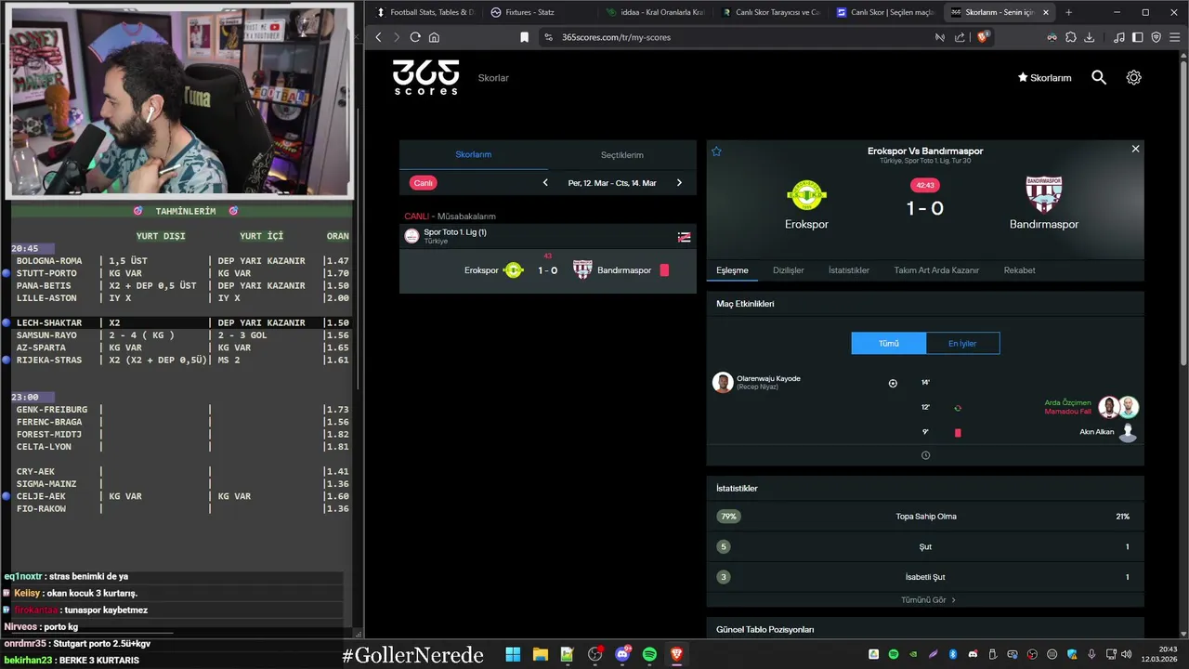Open the browser hamburger menu
1189x669 pixels.
[x=1174, y=37]
